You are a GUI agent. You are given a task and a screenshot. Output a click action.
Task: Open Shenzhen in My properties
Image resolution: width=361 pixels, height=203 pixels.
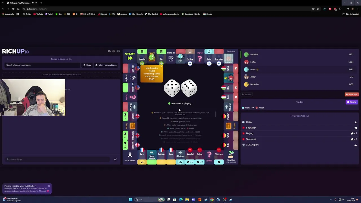coord(300,128)
